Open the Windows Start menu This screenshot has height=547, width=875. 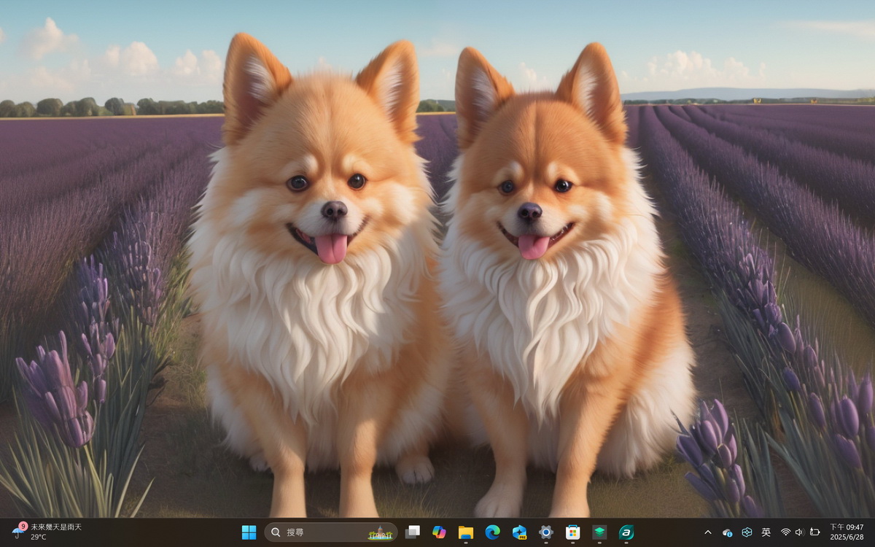pyautogui.click(x=249, y=532)
